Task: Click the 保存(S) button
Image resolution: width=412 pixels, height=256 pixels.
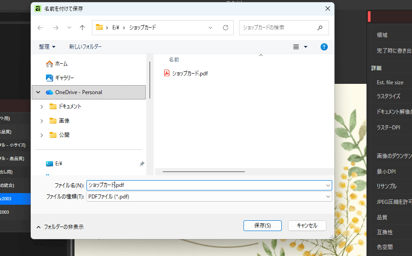Action: point(263,226)
